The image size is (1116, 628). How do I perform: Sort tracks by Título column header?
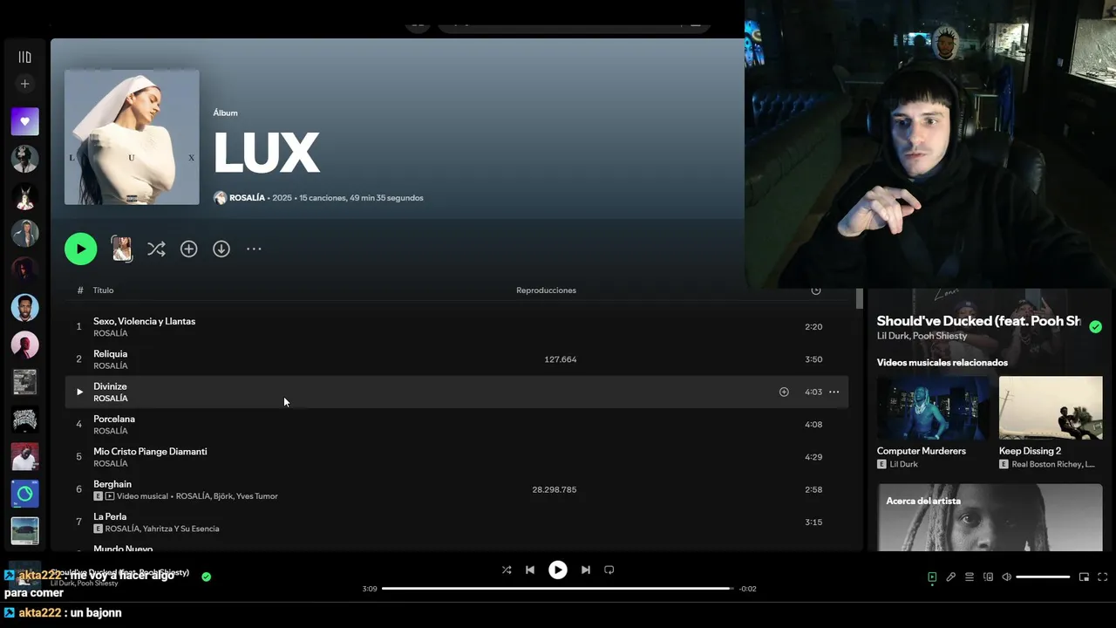103,290
